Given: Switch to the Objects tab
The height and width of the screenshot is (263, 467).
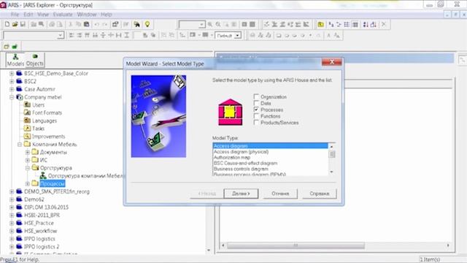Looking at the screenshot, I should pos(35,60).
